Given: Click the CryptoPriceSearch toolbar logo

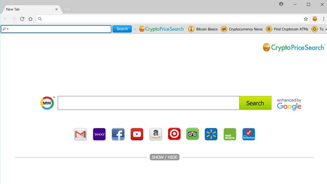Looking at the screenshot, I should point(162,29).
